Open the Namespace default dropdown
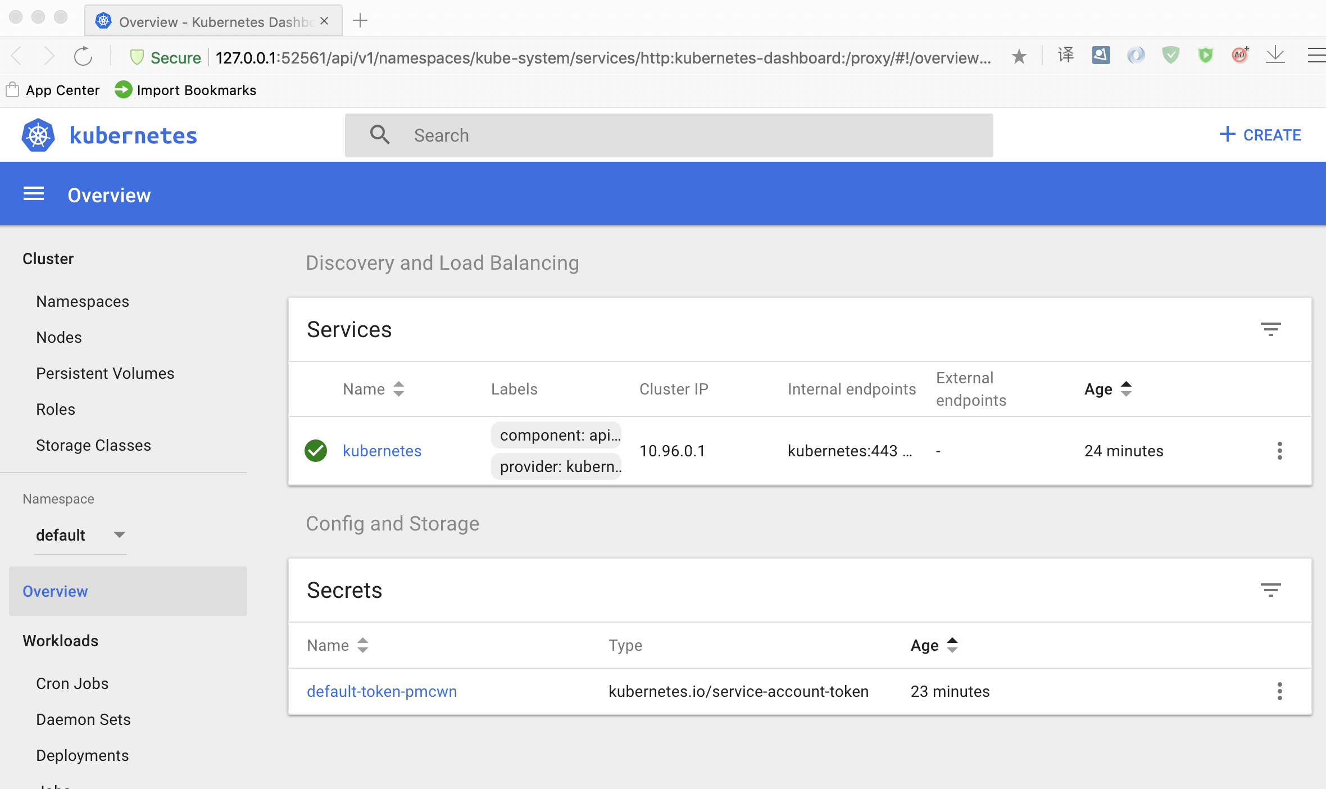The image size is (1326, 789). coord(80,535)
